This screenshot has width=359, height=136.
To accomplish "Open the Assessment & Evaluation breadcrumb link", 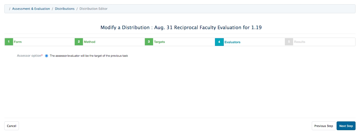I will coord(31,9).
